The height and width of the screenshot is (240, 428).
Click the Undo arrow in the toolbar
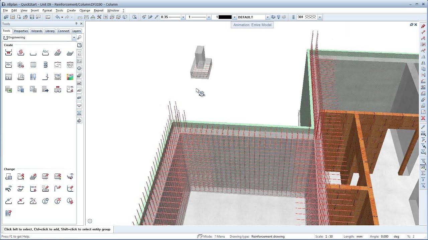pyautogui.click(x=58, y=17)
